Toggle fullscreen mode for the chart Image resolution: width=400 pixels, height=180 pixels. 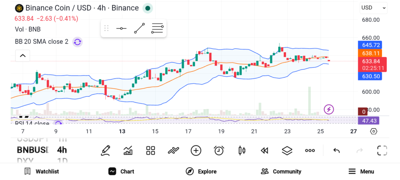[x=382, y=150]
